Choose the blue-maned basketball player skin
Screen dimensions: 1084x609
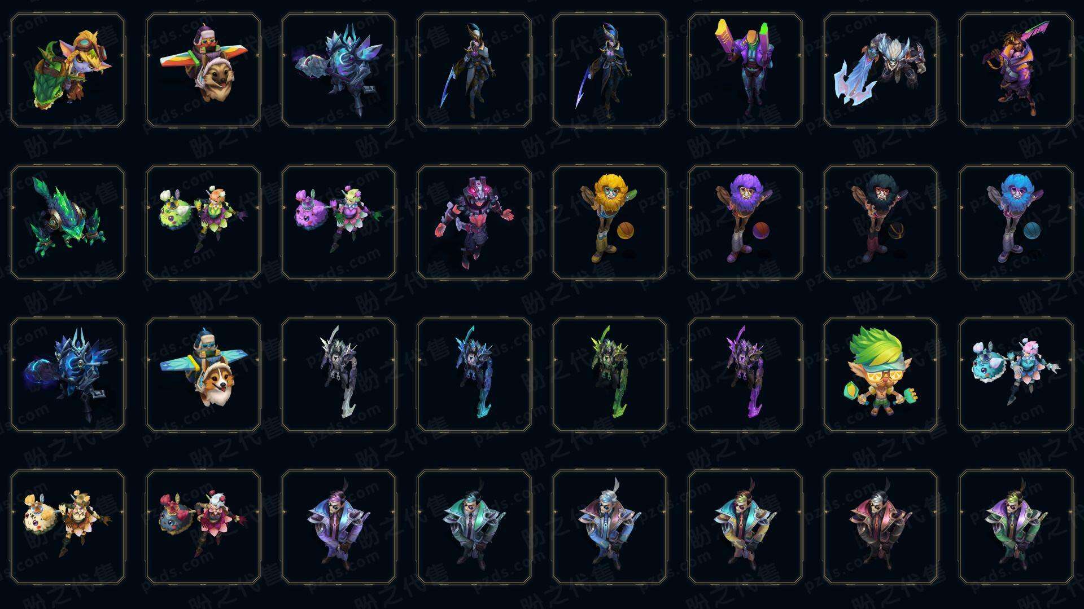click(x=1016, y=222)
